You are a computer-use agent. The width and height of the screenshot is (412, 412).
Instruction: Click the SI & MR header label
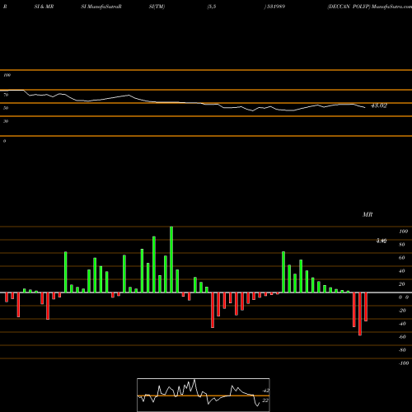pos(44,7)
